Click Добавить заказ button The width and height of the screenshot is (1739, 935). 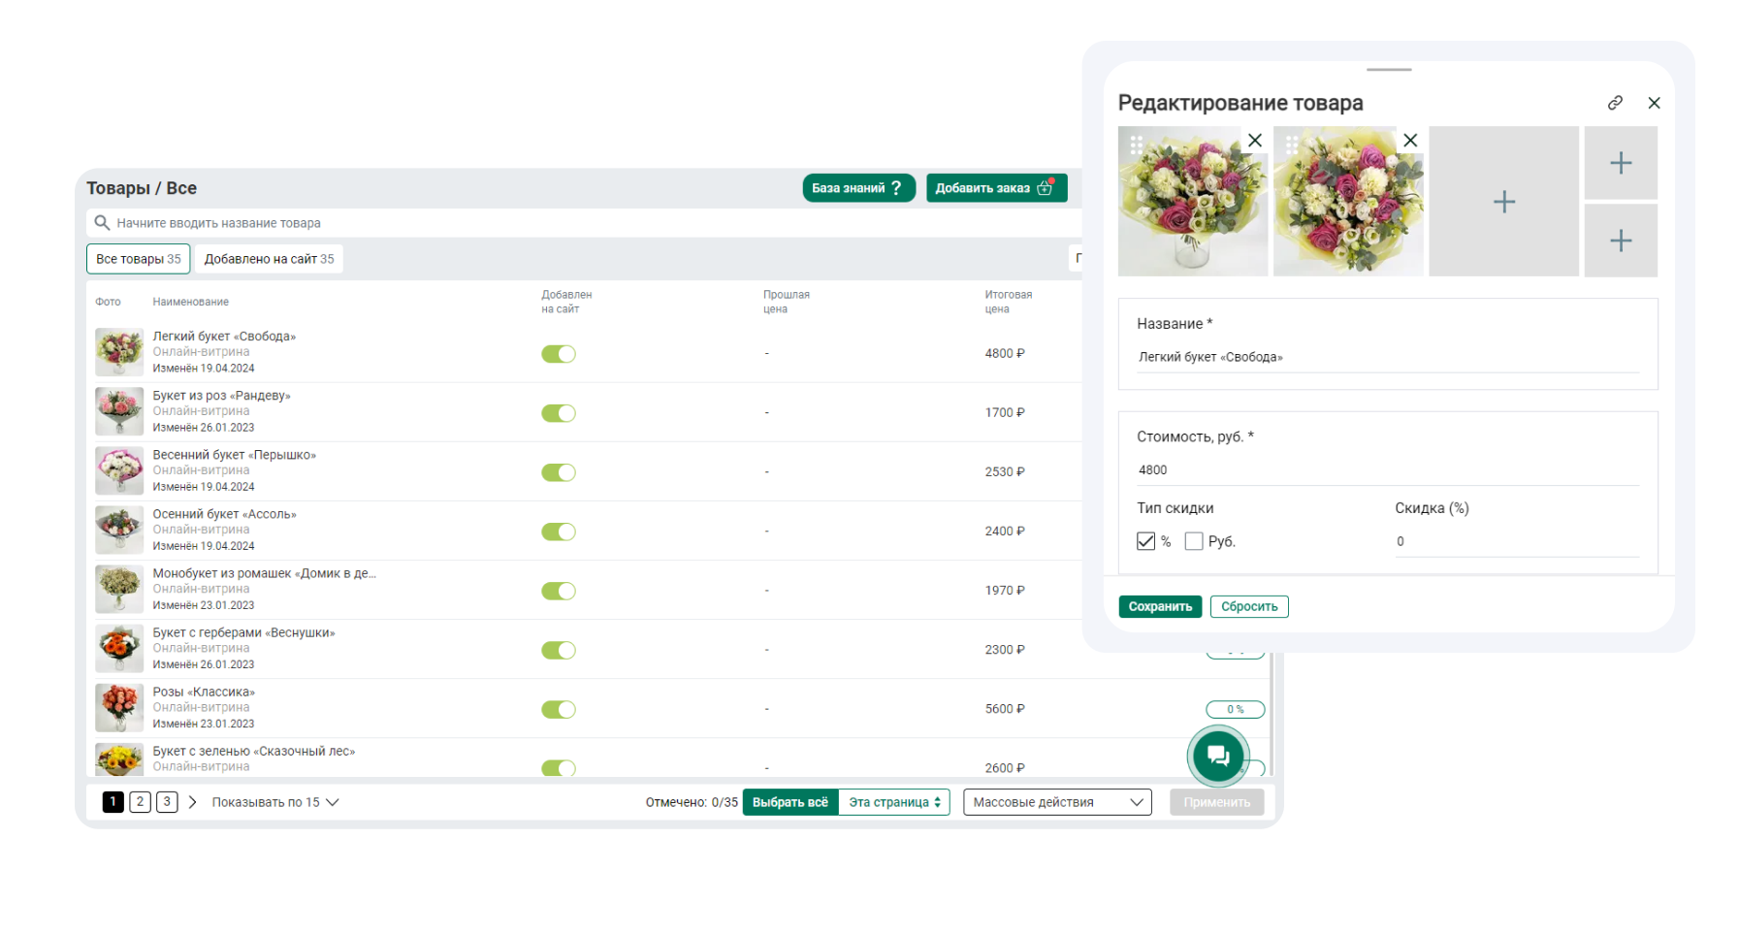[996, 188]
